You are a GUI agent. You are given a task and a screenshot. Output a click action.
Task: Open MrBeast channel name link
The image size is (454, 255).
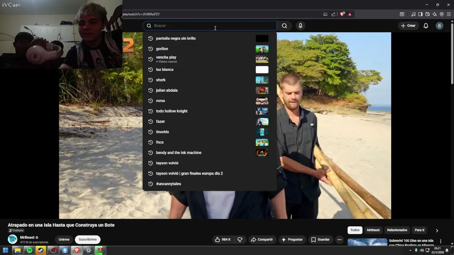[x=27, y=237]
